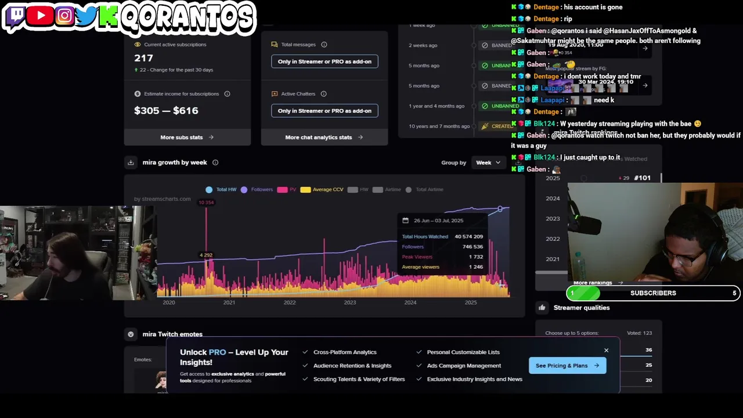743x418 pixels.
Task: Click the arrow in More subs stats
Action: 211,138
